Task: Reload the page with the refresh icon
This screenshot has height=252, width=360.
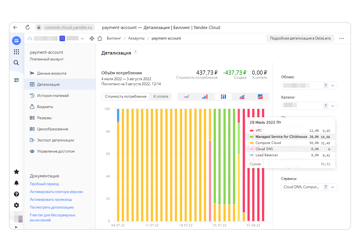Action: [27, 27]
